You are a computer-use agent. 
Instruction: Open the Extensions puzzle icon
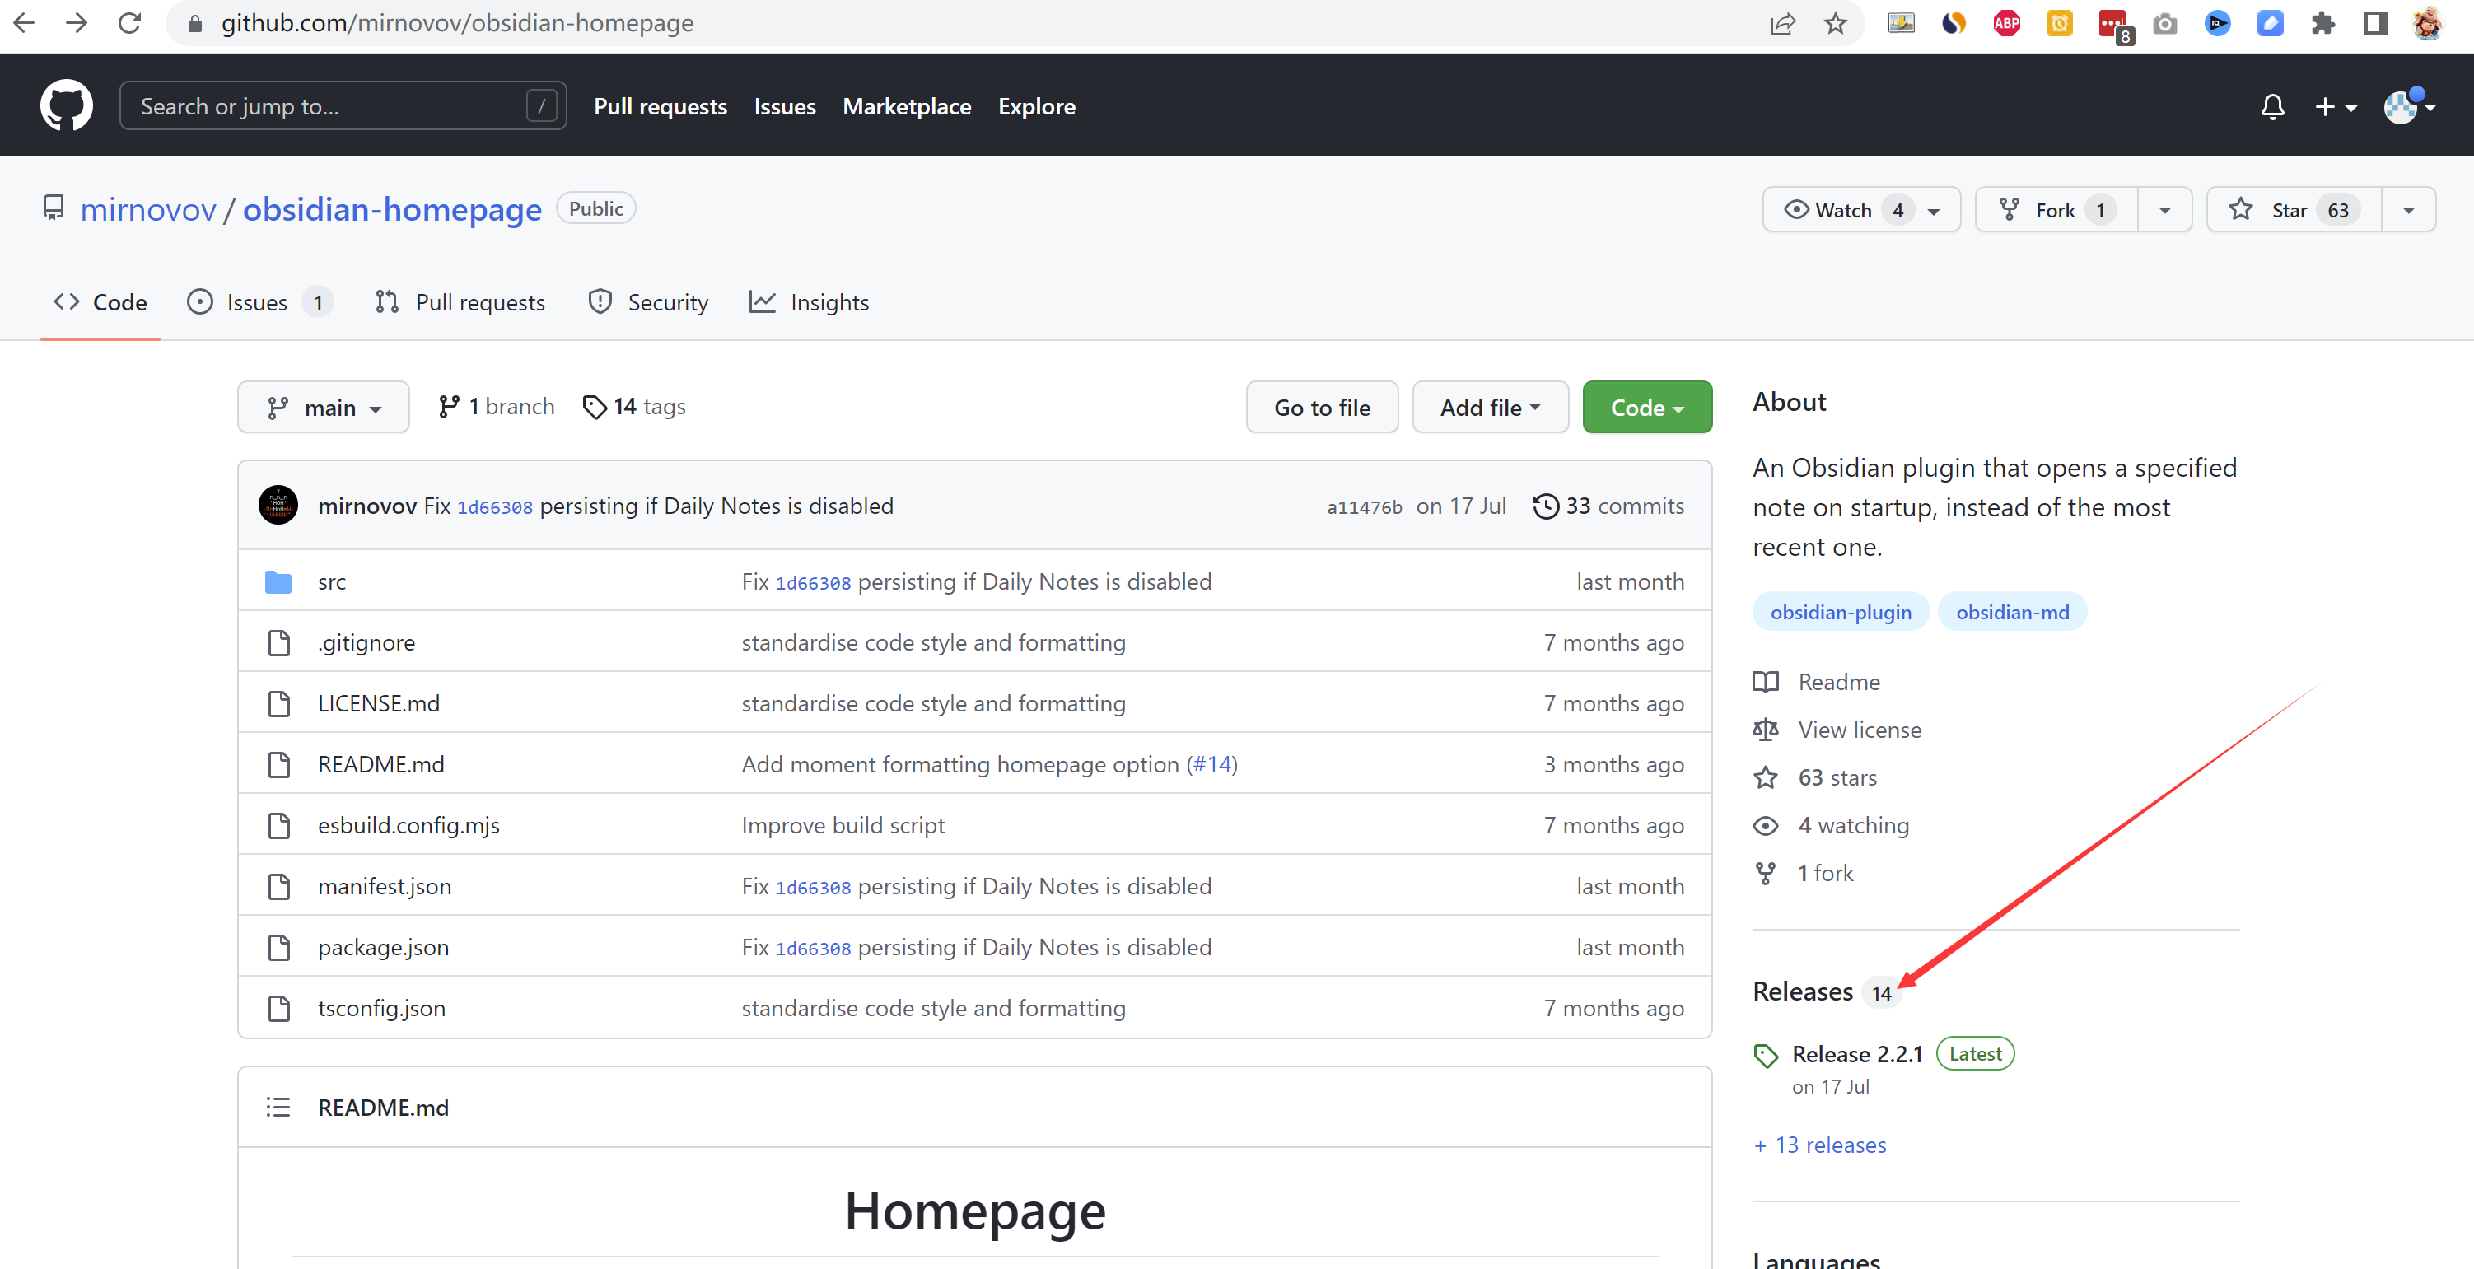[2322, 23]
